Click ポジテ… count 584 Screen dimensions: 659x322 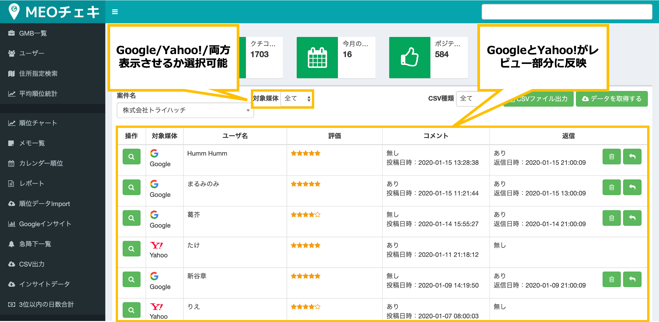point(442,54)
